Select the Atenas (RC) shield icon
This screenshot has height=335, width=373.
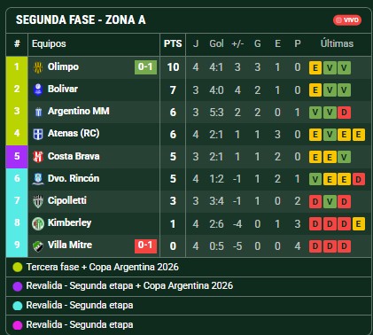(x=38, y=134)
